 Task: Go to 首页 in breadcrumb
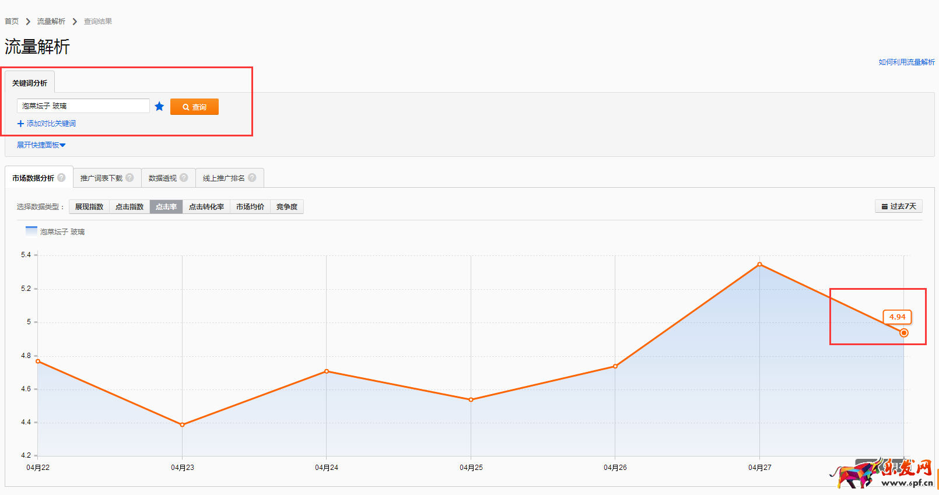click(x=12, y=22)
